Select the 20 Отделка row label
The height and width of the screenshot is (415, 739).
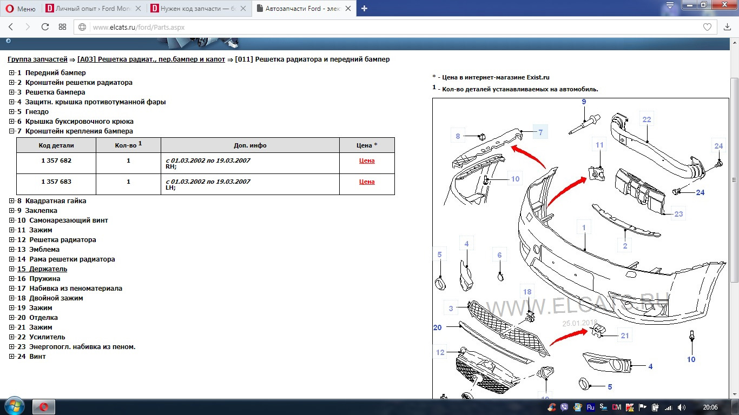37,318
